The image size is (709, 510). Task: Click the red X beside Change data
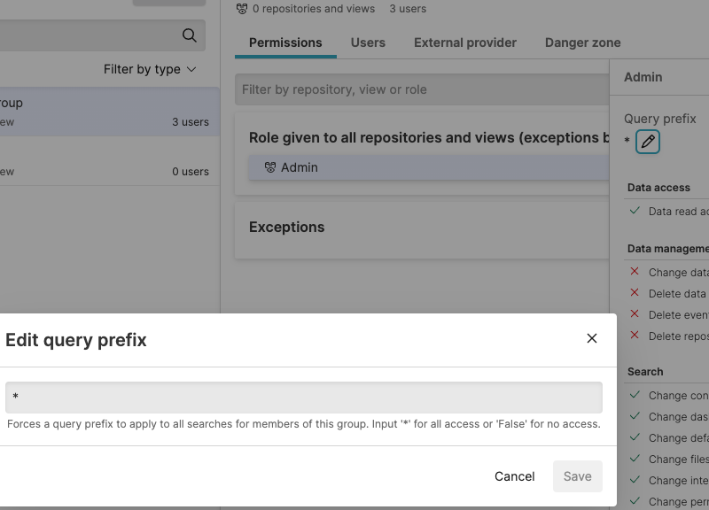[x=635, y=272]
